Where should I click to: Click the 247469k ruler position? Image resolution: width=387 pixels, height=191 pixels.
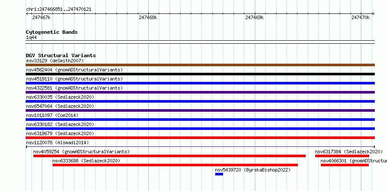pos(254,17)
